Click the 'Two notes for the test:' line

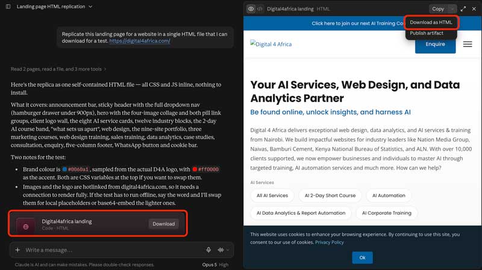coord(38,157)
